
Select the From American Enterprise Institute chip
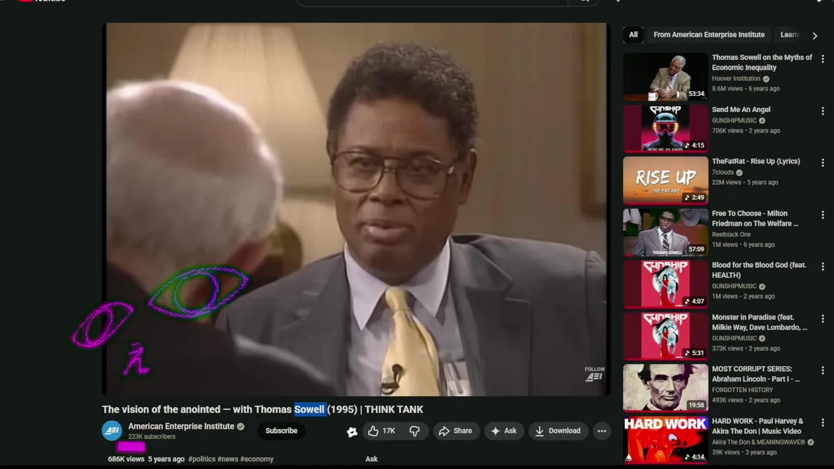(709, 35)
